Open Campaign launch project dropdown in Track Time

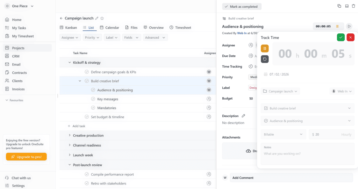[280, 91]
